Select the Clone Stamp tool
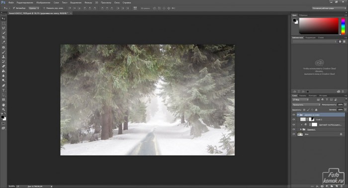Screen dimensions: 348x188 [x=3, y=57]
